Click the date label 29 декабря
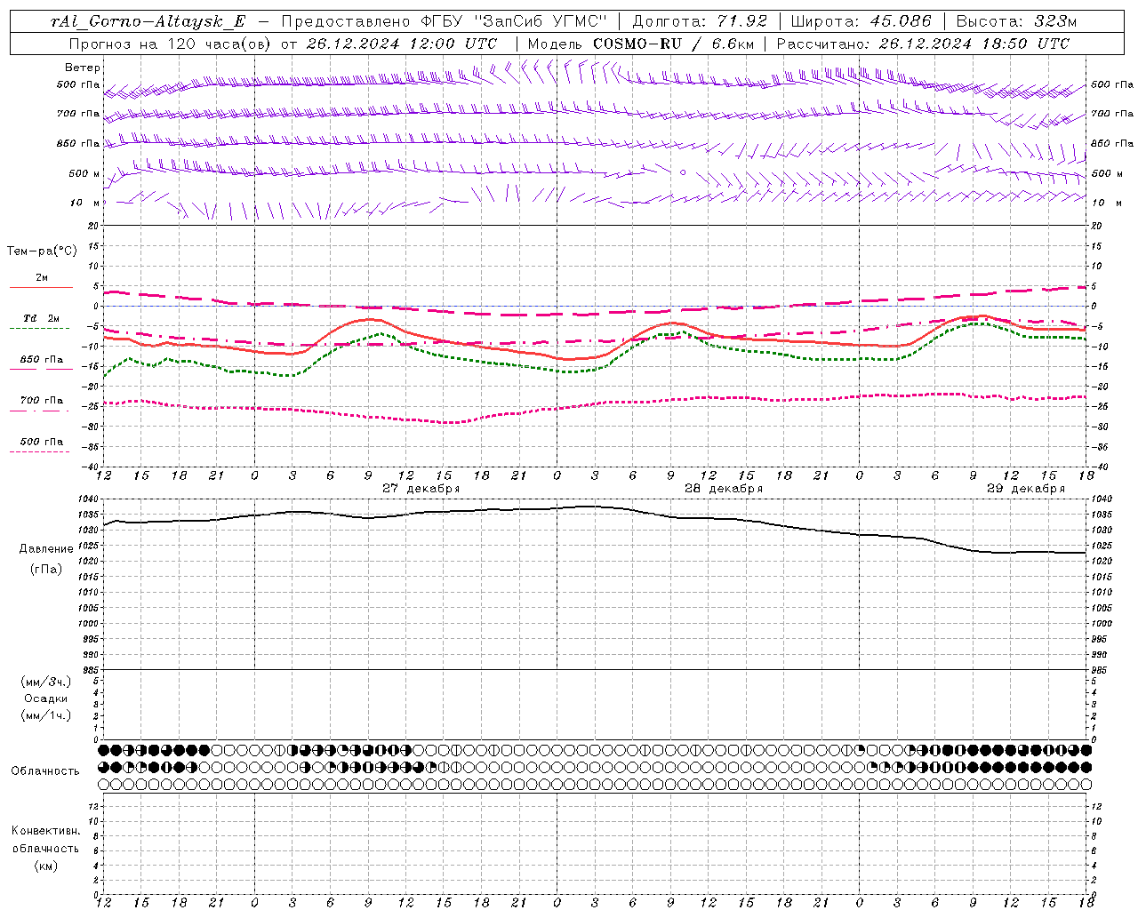Screen dimensions: 1138x910 point(1026,489)
